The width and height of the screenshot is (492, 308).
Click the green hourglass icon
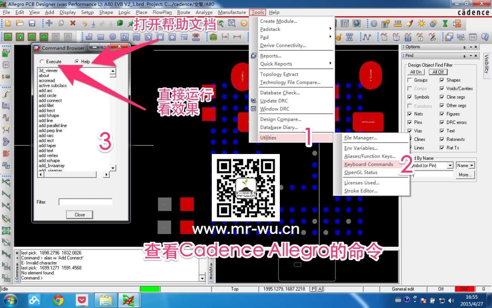[445, 23]
